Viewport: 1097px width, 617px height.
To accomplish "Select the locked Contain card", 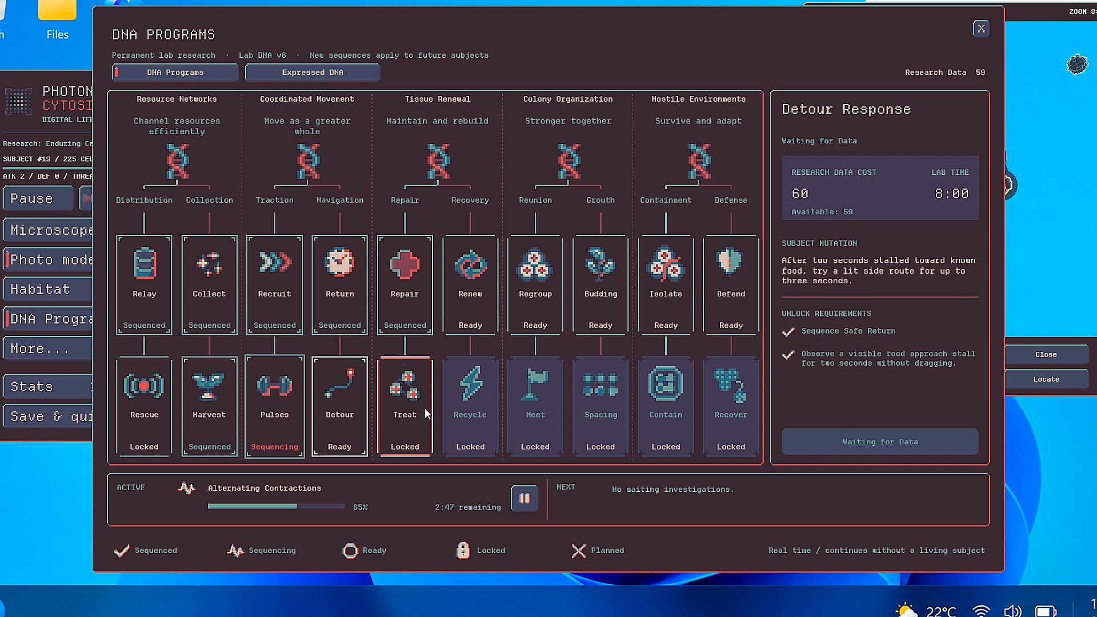I will pyautogui.click(x=666, y=406).
